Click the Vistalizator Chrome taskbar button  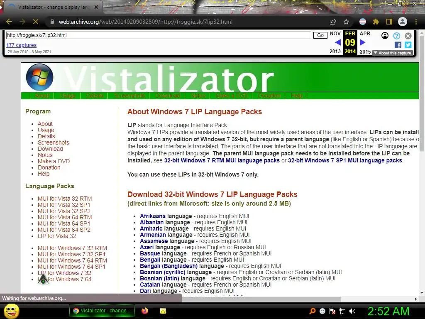pos(103,311)
